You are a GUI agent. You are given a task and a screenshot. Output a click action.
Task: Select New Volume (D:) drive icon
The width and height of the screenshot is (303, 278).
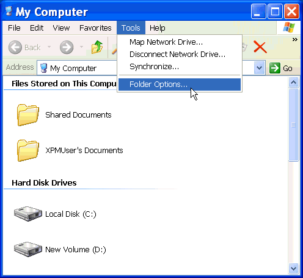click(x=28, y=249)
